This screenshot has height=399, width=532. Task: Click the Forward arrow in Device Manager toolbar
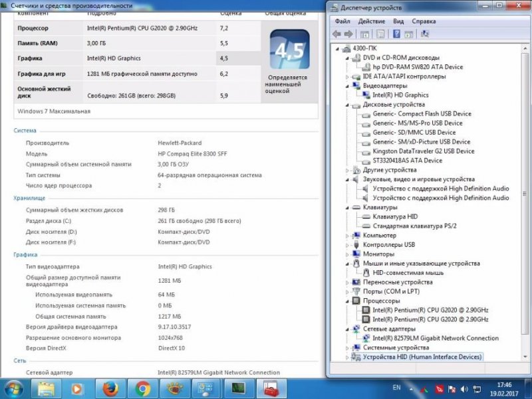(349, 34)
